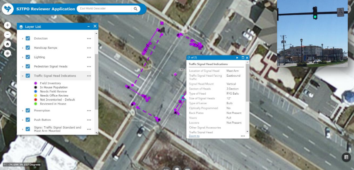
Task: Collapse Traffic Signal Head Indications legend
Action: pyautogui.click(x=22, y=76)
